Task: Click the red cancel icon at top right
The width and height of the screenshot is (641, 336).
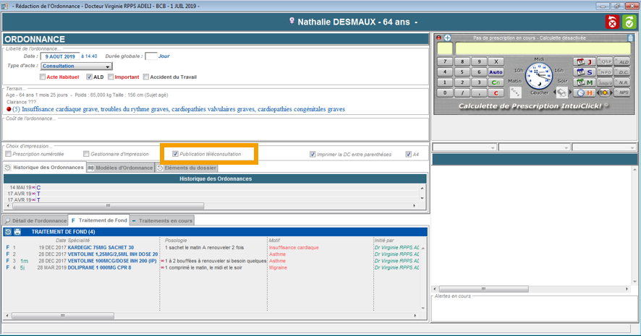Action: click(x=612, y=22)
